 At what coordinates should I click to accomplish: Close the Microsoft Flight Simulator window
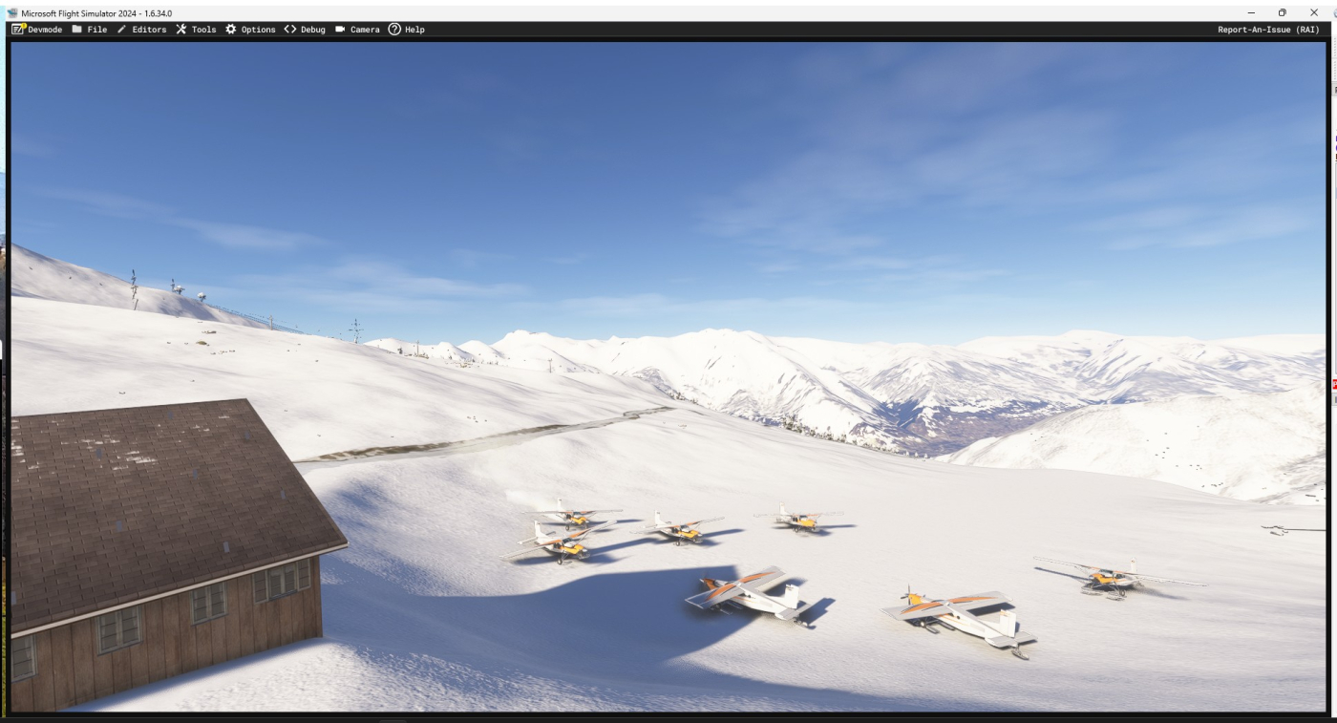[1313, 12]
